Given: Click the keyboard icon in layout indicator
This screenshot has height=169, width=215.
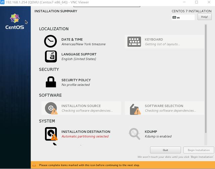Looking at the screenshot, I should click(174, 17).
